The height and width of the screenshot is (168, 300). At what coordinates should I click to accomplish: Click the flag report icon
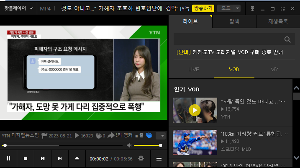click(44, 136)
